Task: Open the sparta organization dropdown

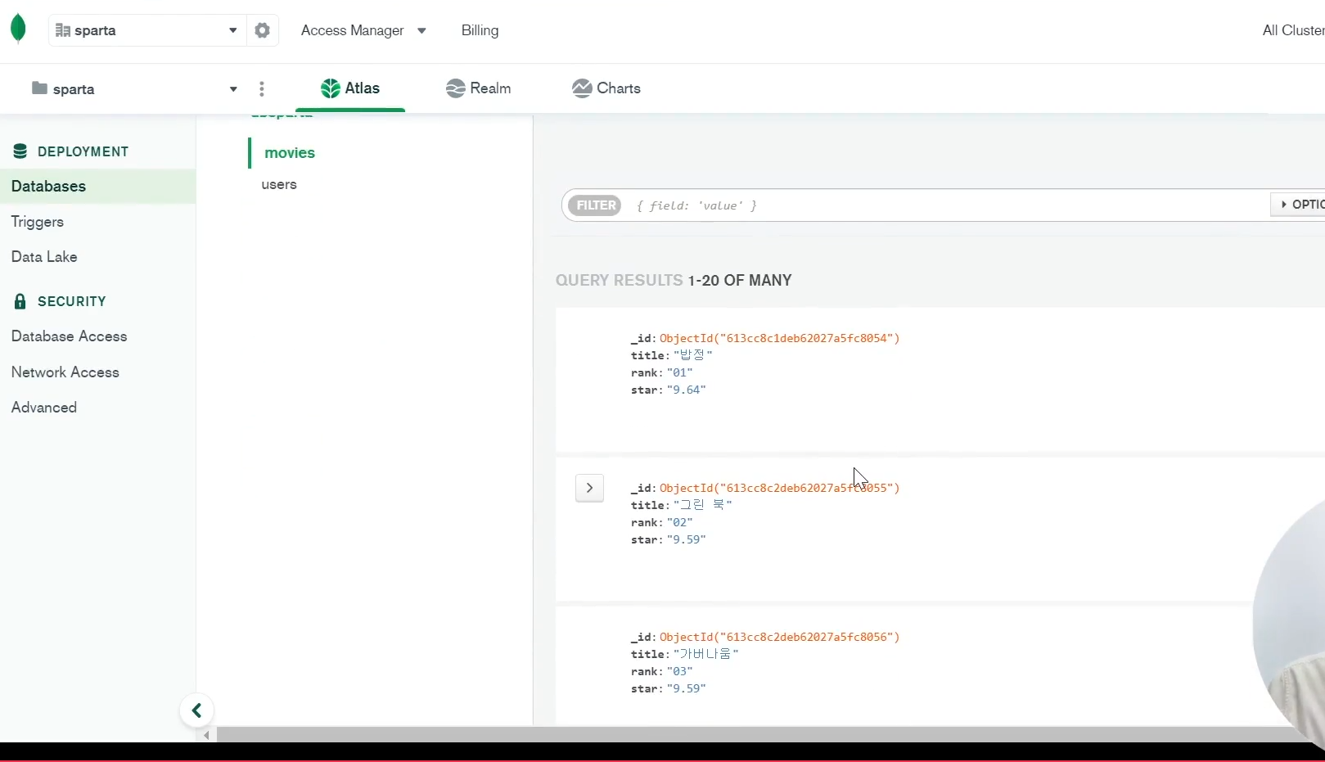Action: (x=147, y=30)
